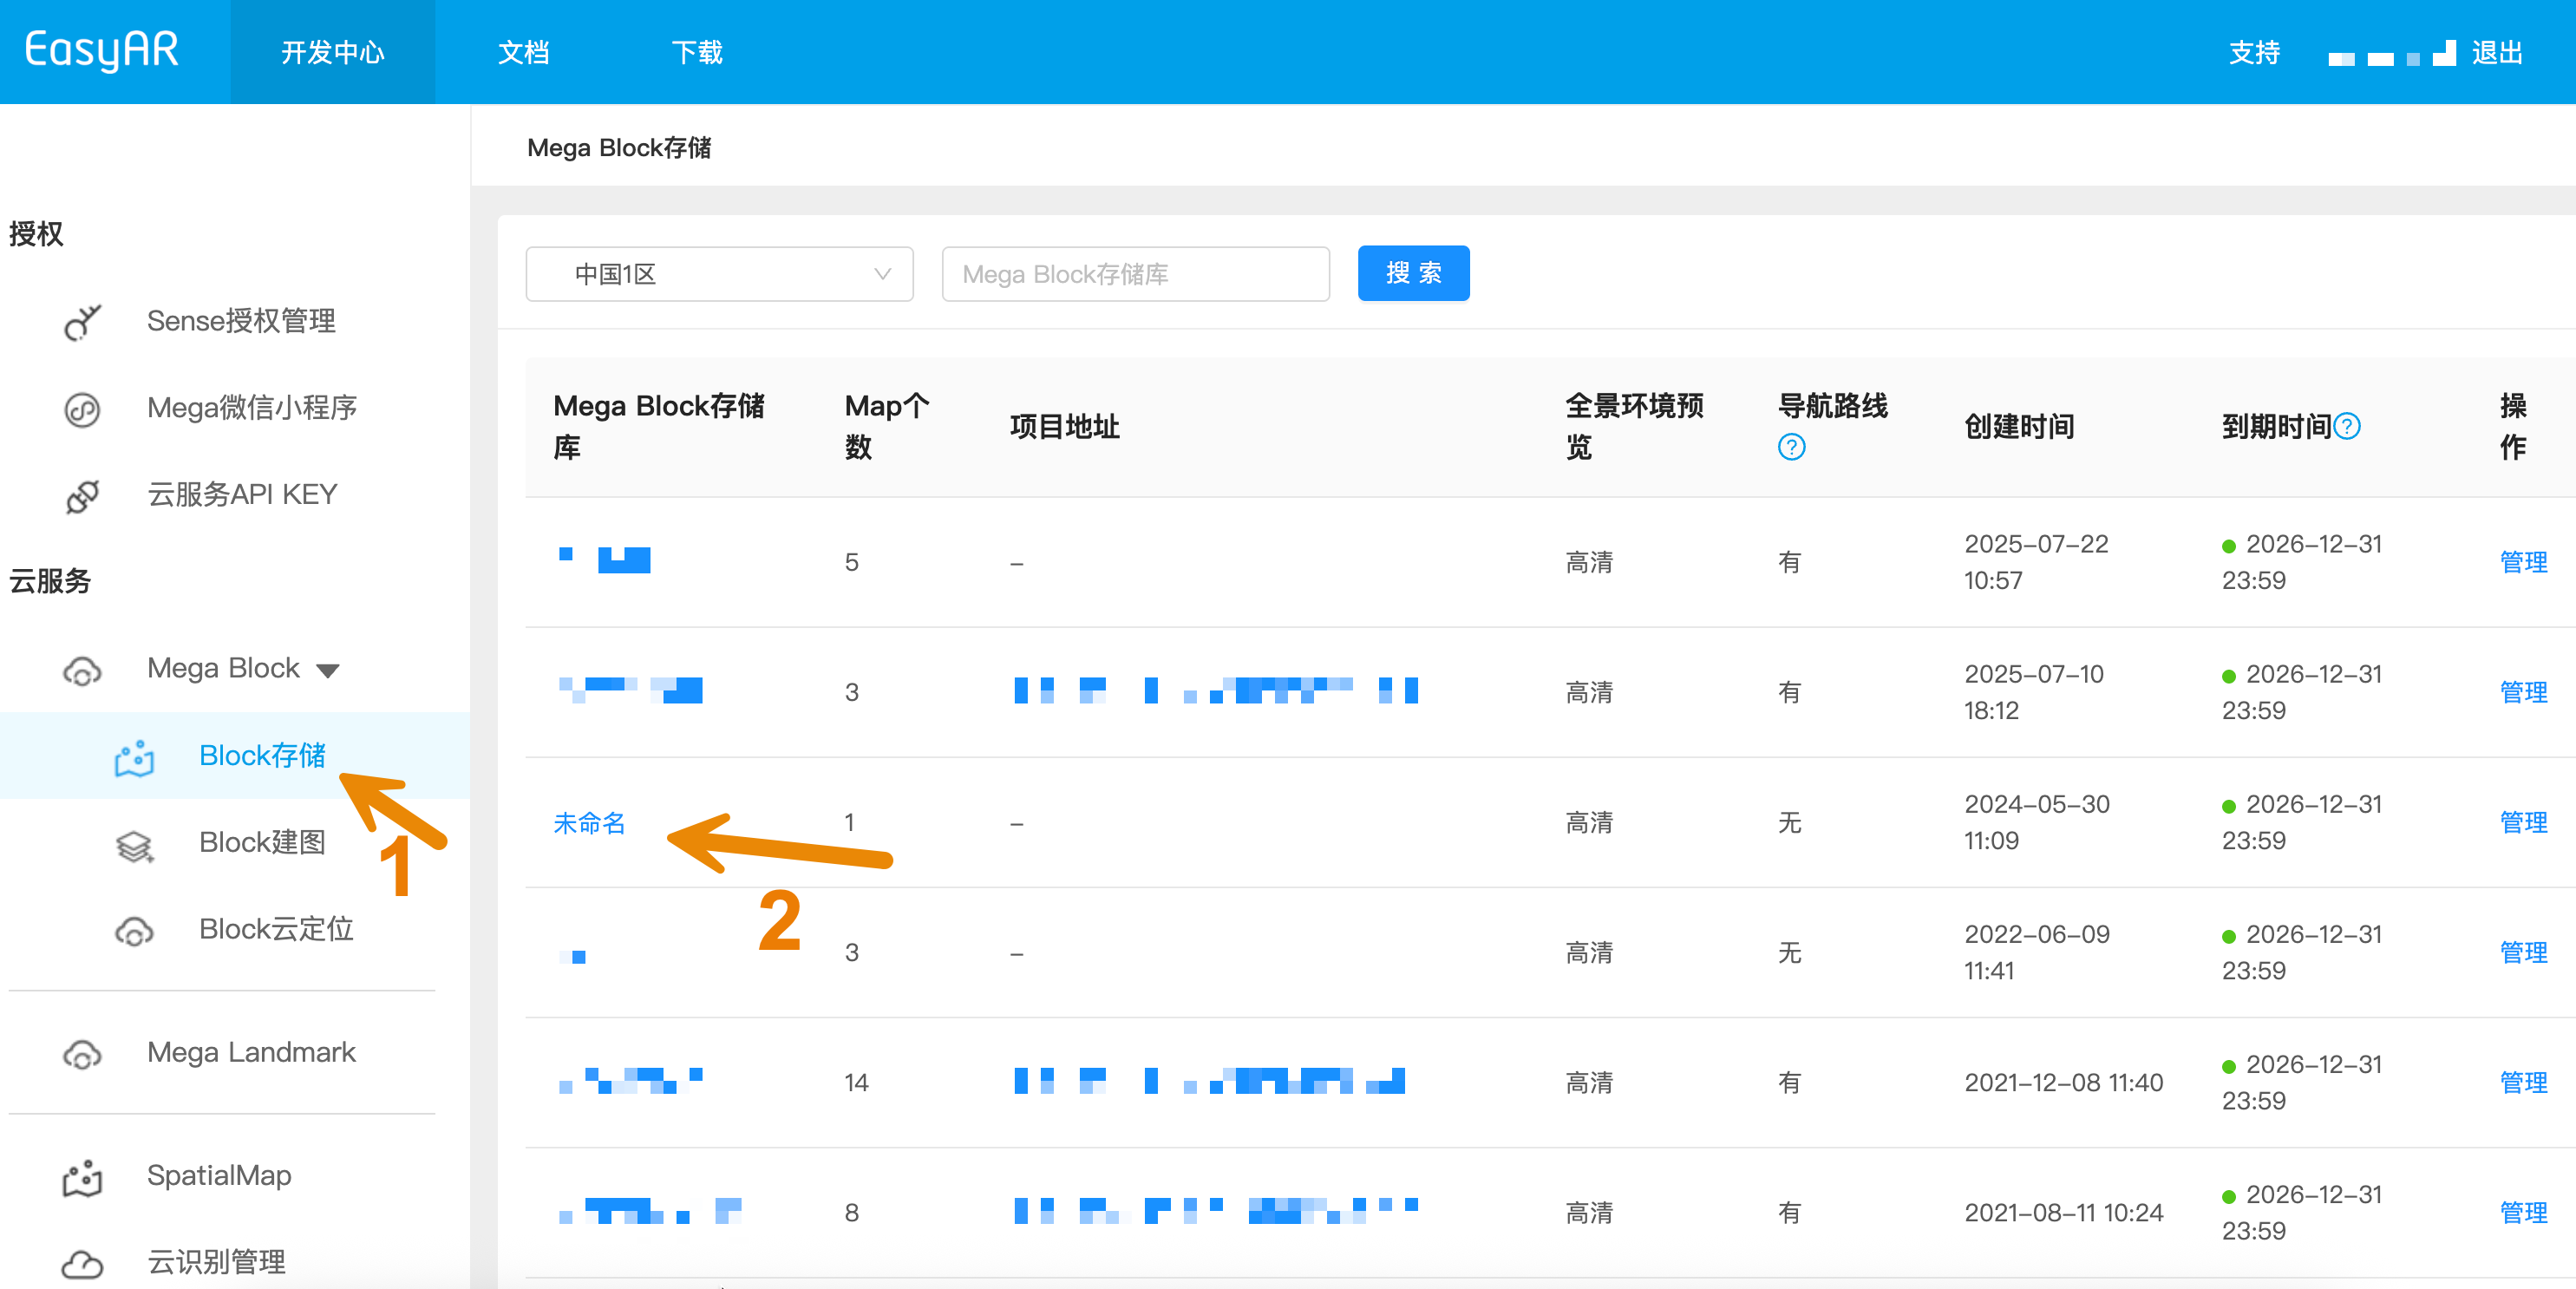Go to the 文档 navigation tab

click(x=523, y=52)
